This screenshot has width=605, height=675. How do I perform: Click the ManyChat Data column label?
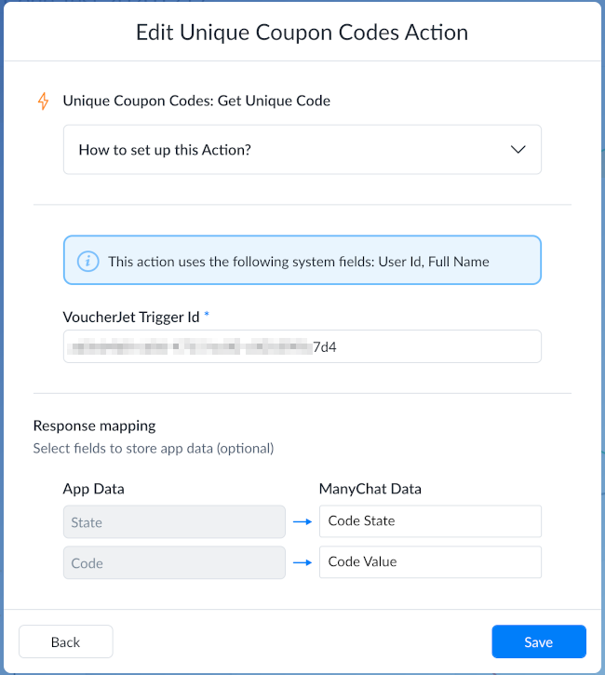[370, 489]
